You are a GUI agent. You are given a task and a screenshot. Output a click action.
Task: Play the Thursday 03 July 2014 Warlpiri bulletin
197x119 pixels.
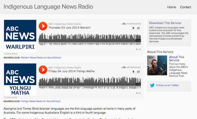point(43,26)
